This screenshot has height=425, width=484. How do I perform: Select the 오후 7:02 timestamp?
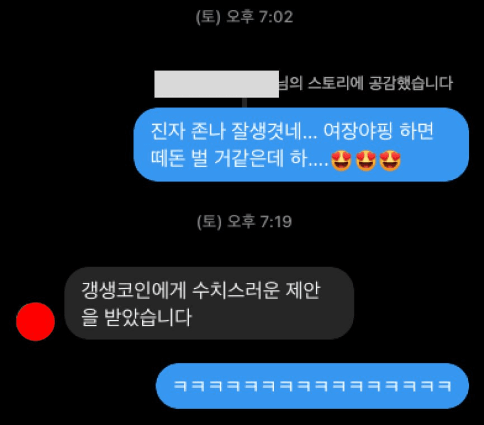tap(244, 17)
